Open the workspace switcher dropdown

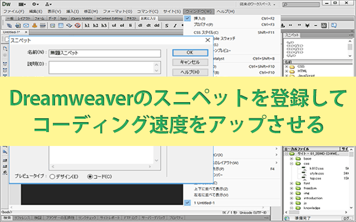click(258, 4)
